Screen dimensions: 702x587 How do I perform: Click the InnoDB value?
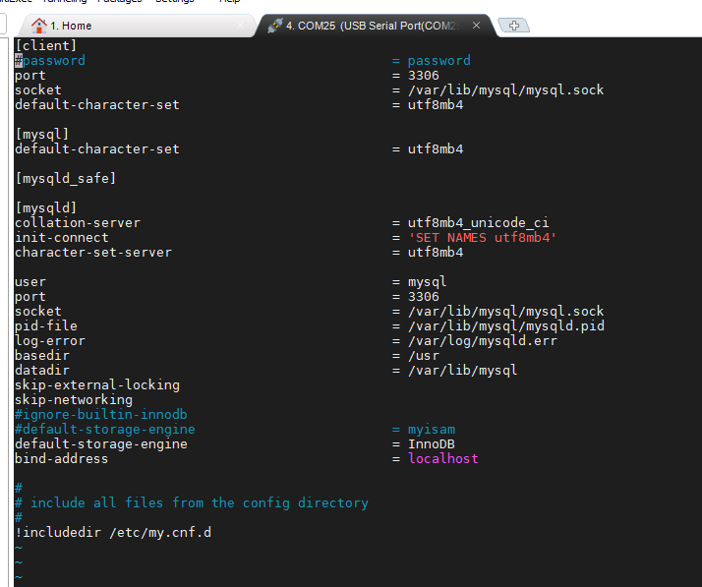[432, 443]
